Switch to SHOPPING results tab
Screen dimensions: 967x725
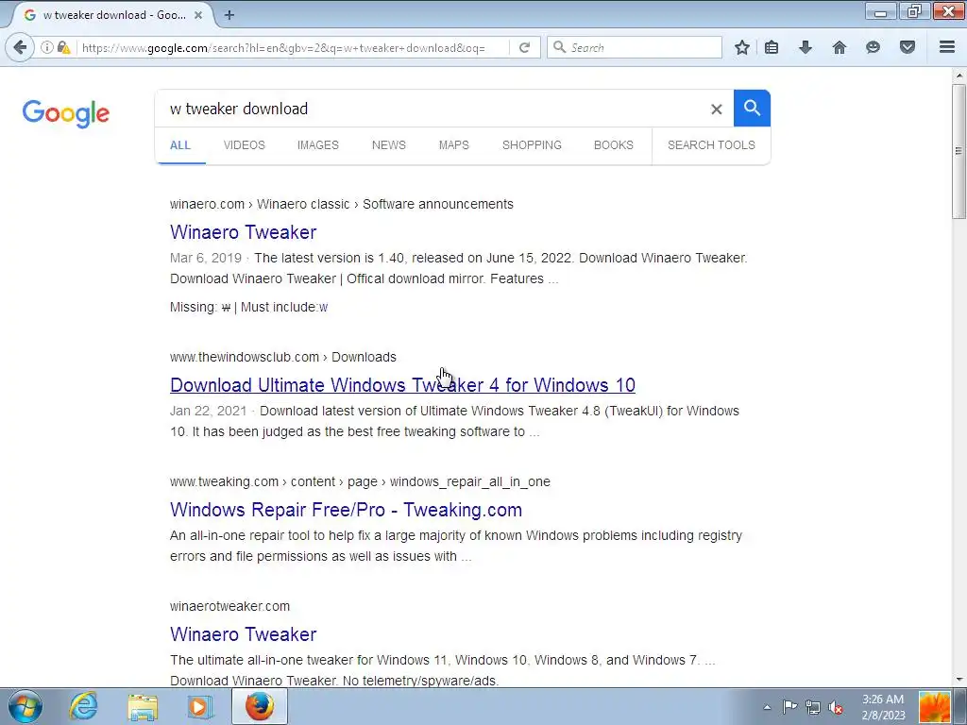coord(532,145)
